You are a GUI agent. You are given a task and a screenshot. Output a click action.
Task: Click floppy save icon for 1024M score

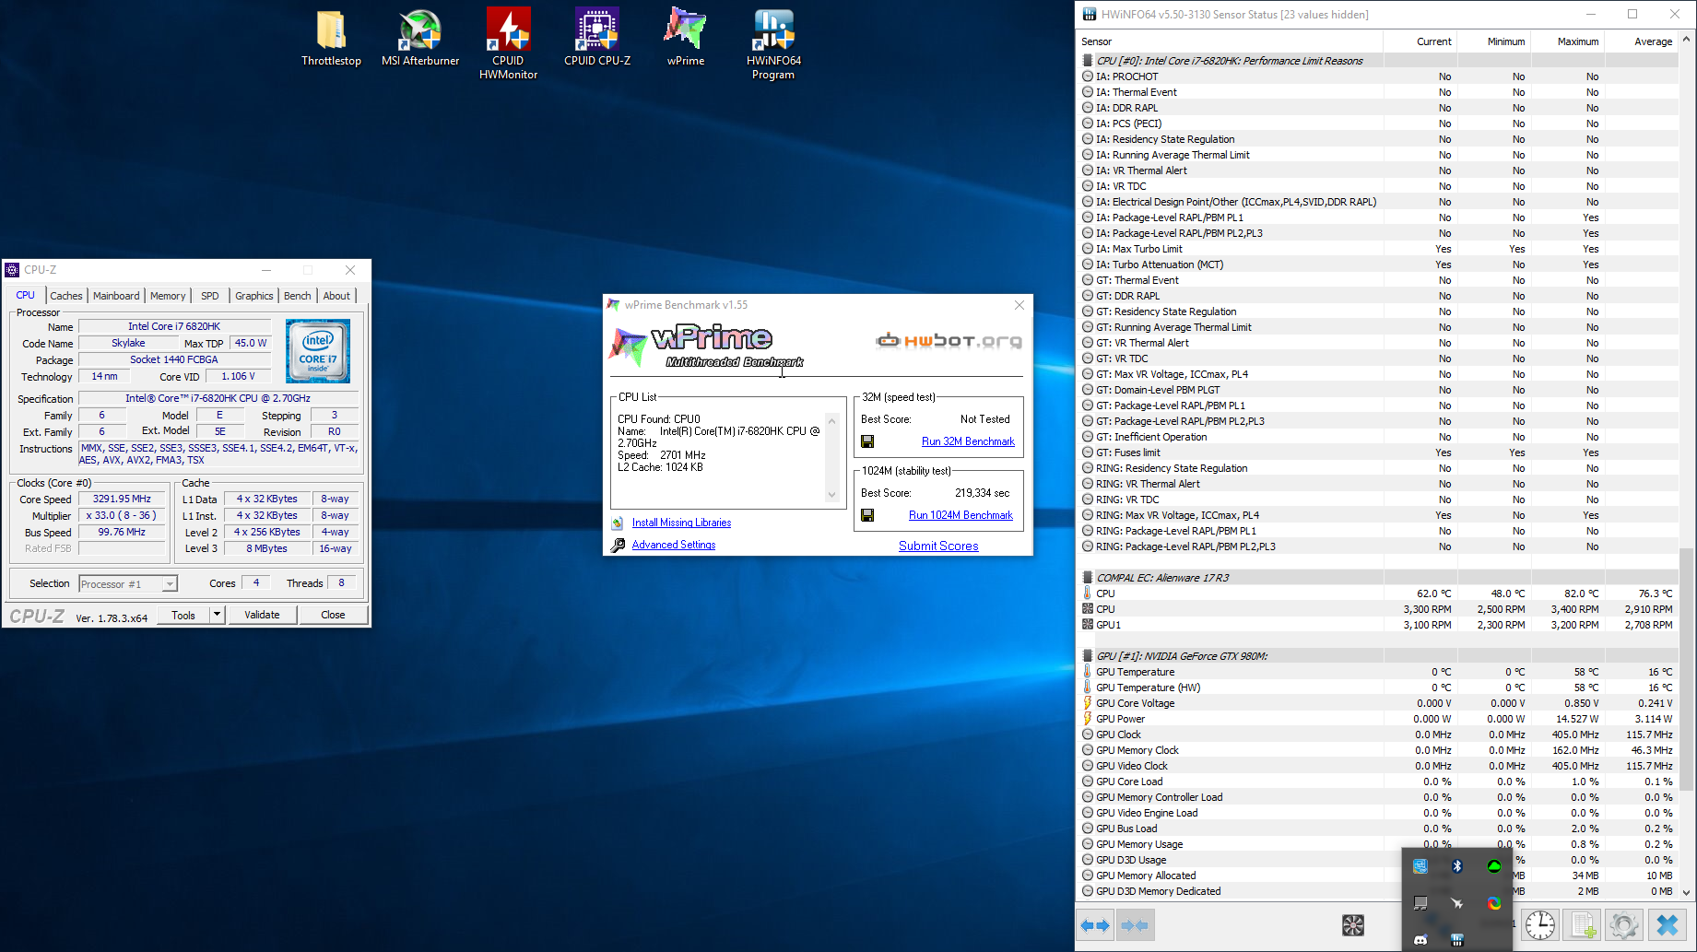867,515
